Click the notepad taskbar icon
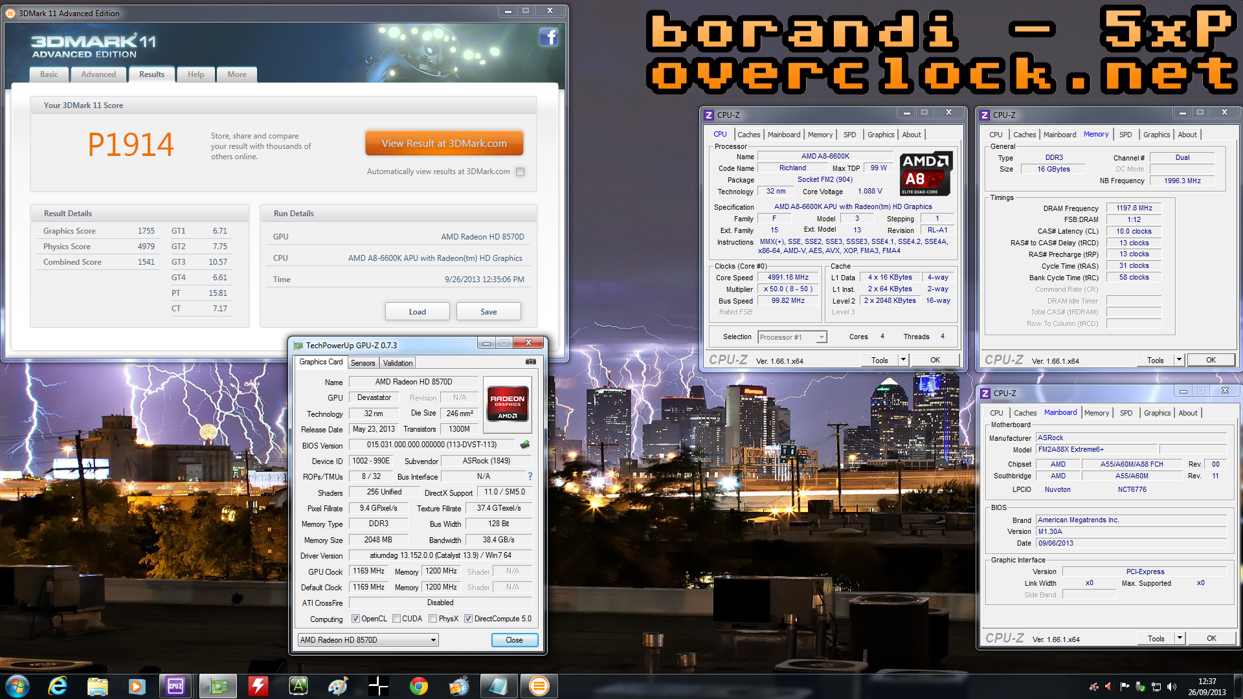1243x699 pixels. point(498,686)
